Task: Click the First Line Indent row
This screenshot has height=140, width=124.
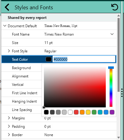Action: (x=22, y=93)
